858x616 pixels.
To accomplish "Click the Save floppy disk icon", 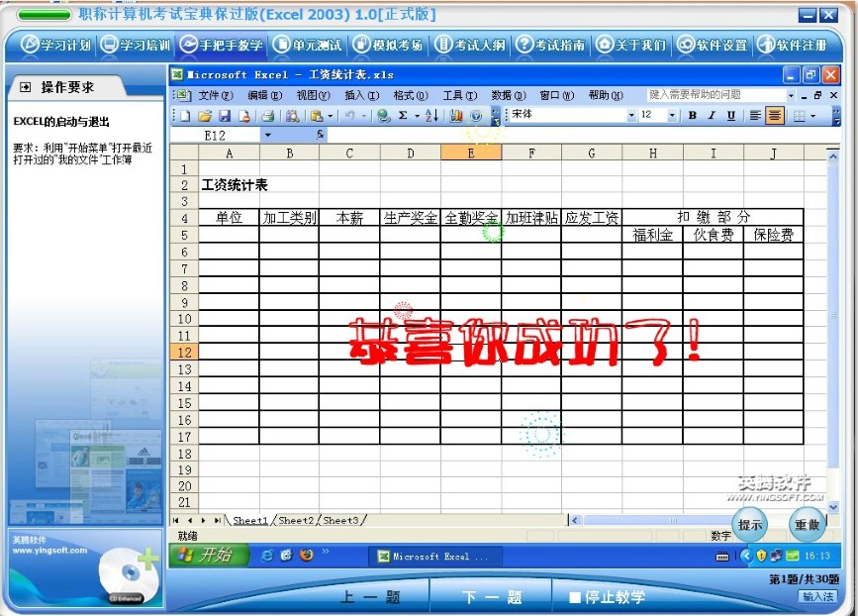I will coord(225,116).
